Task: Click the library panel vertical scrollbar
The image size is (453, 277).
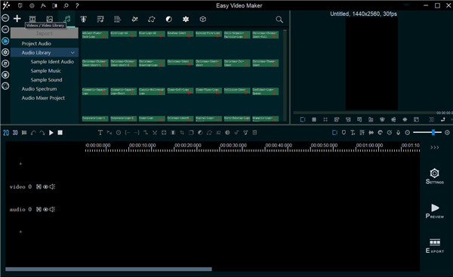Action: [285, 75]
